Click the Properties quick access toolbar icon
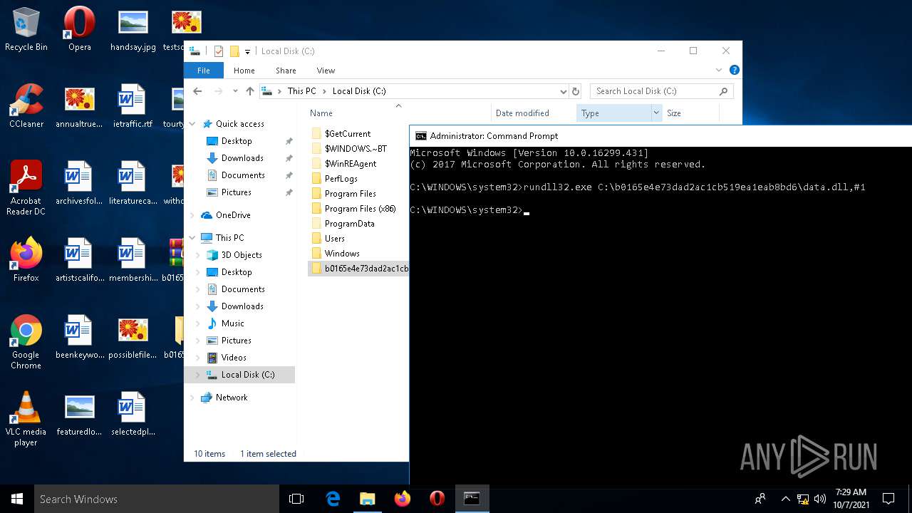Viewport: 912px width, 513px height. (219, 51)
